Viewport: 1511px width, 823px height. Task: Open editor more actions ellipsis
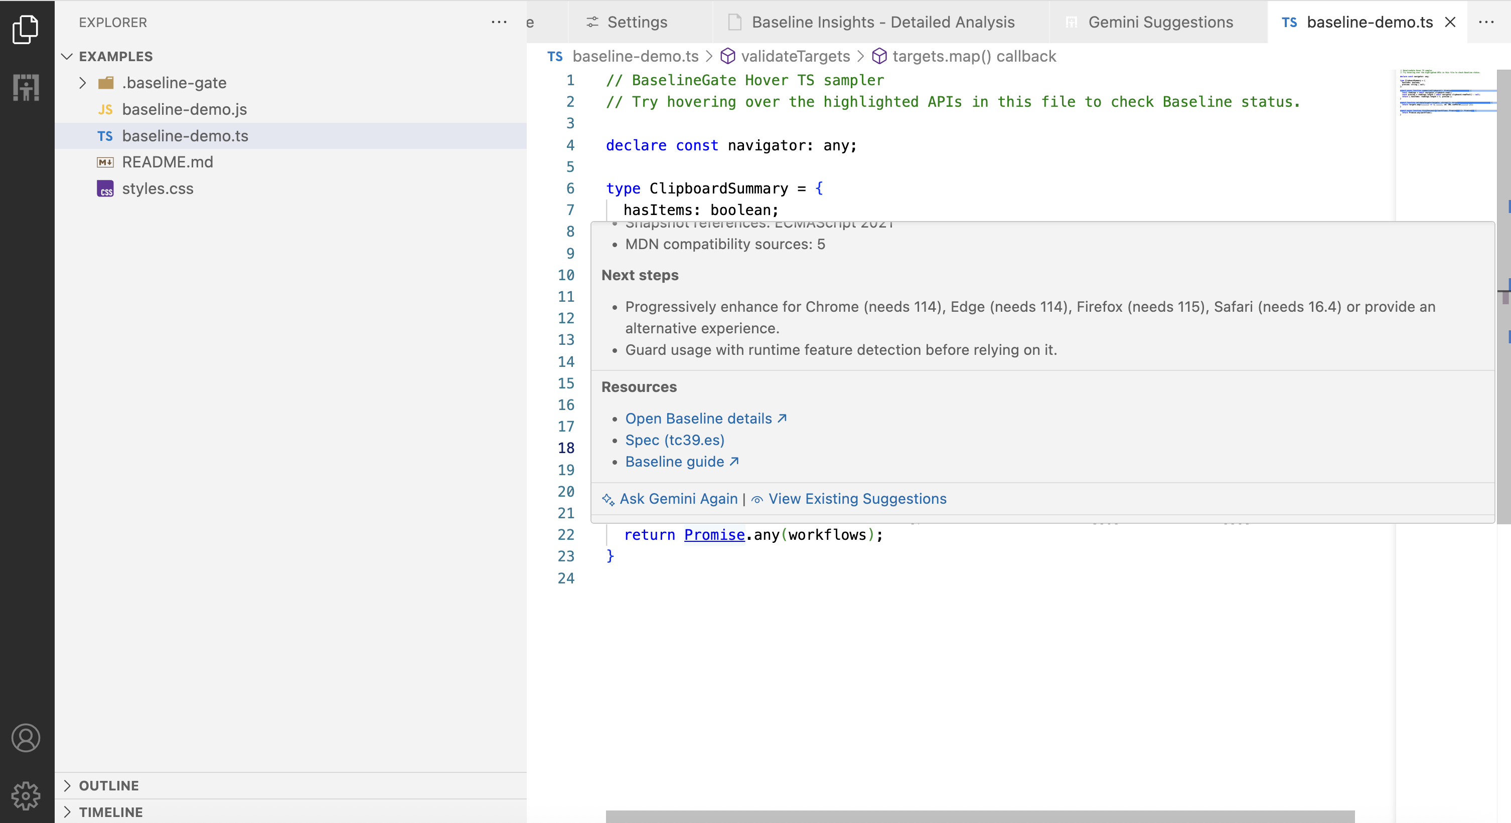1486,22
